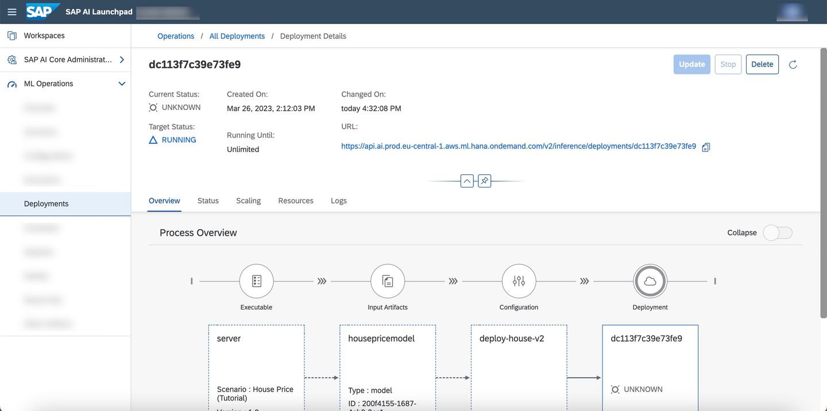
Task: Click the Delete button
Action: click(762, 64)
